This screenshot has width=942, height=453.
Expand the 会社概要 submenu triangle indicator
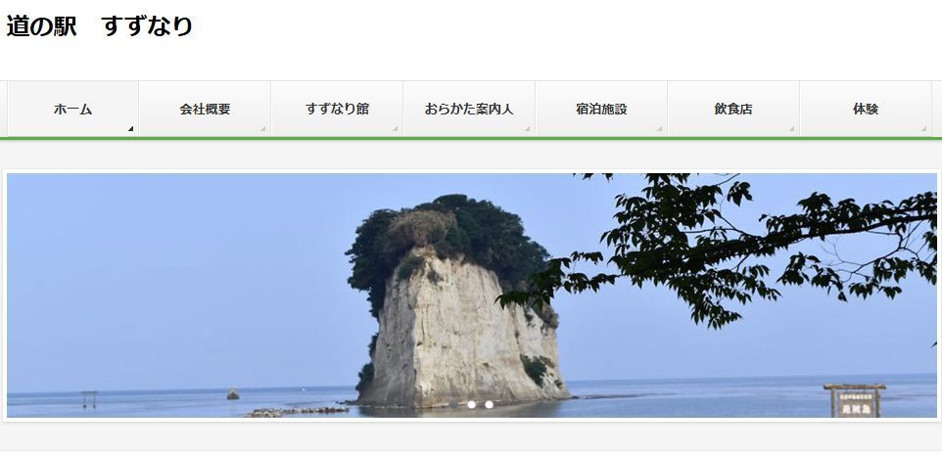click(x=263, y=129)
